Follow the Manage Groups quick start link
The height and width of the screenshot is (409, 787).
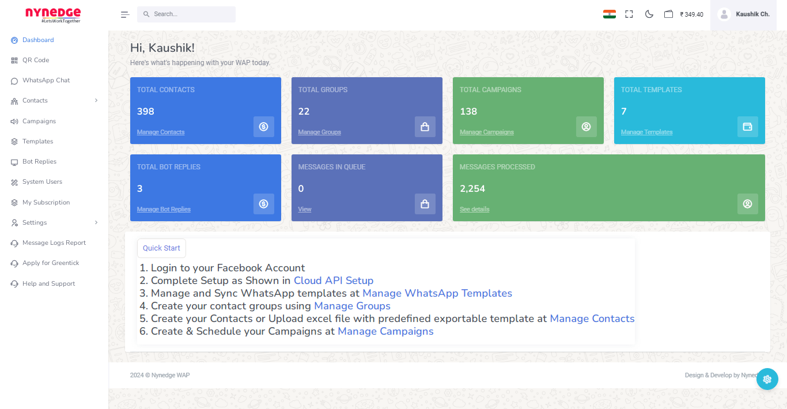(352, 306)
